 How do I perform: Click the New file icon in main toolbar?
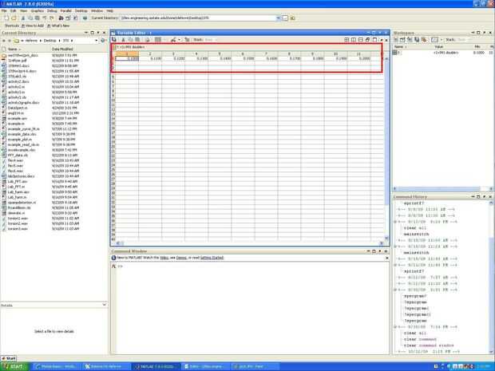(6, 18)
